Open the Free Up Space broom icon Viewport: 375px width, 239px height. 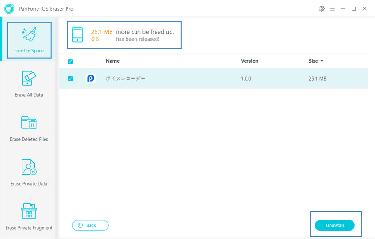pyautogui.click(x=29, y=34)
